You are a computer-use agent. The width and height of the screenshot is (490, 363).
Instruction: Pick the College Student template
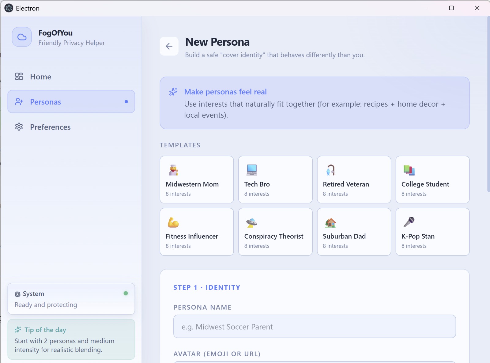click(432, 180)
